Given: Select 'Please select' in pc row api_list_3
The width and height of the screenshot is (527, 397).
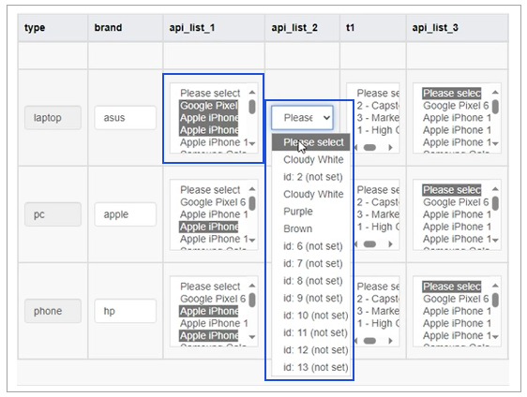Looking at the screenshot, I should click(452, 190).
